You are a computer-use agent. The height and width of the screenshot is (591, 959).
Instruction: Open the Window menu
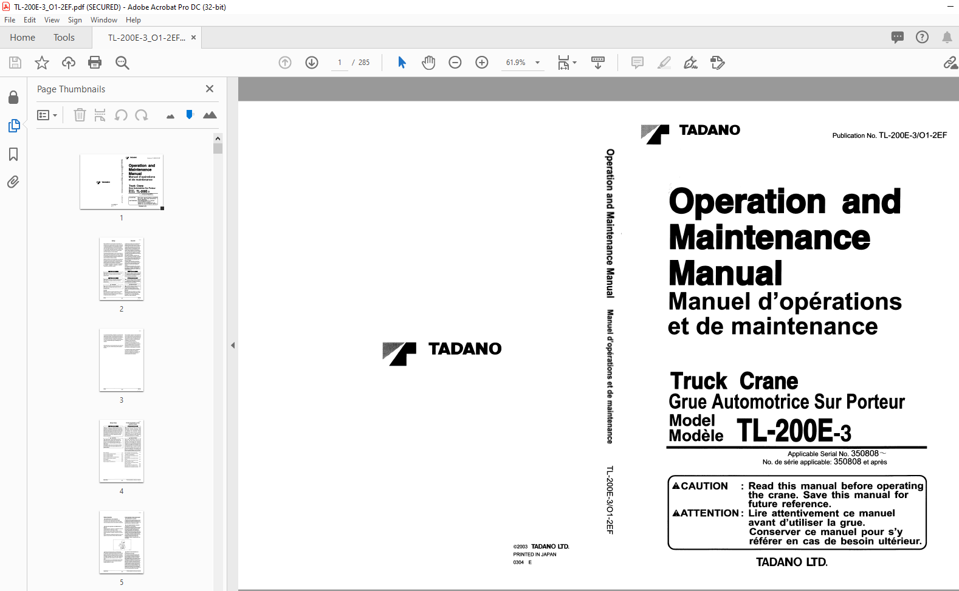pyautogui.click(x=104, y=20)
